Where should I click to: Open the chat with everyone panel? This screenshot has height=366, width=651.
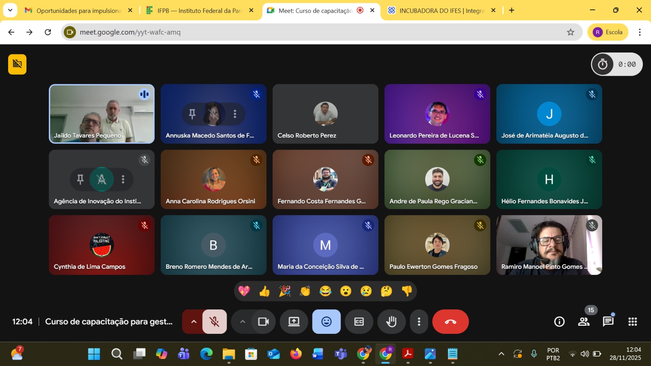coord(608,322)
